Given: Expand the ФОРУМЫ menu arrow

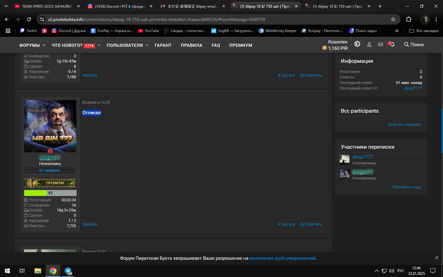Looking at the screenshot, I should tap(44, 45).
